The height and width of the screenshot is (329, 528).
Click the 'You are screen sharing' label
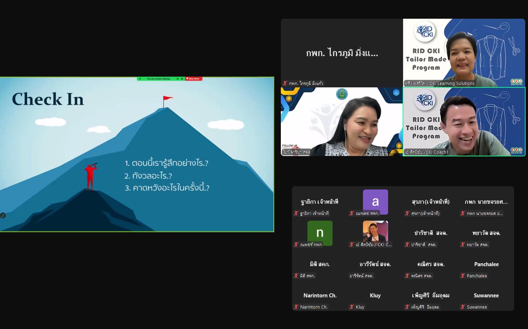tap(158, 79)
